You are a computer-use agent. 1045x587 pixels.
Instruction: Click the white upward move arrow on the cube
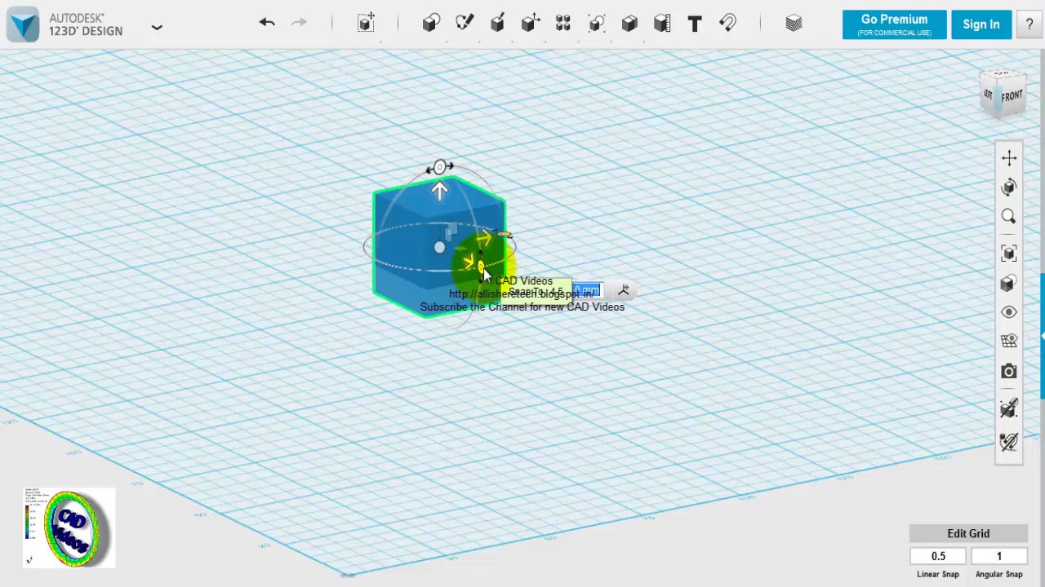pyautogui.click(x=440, y=192)
